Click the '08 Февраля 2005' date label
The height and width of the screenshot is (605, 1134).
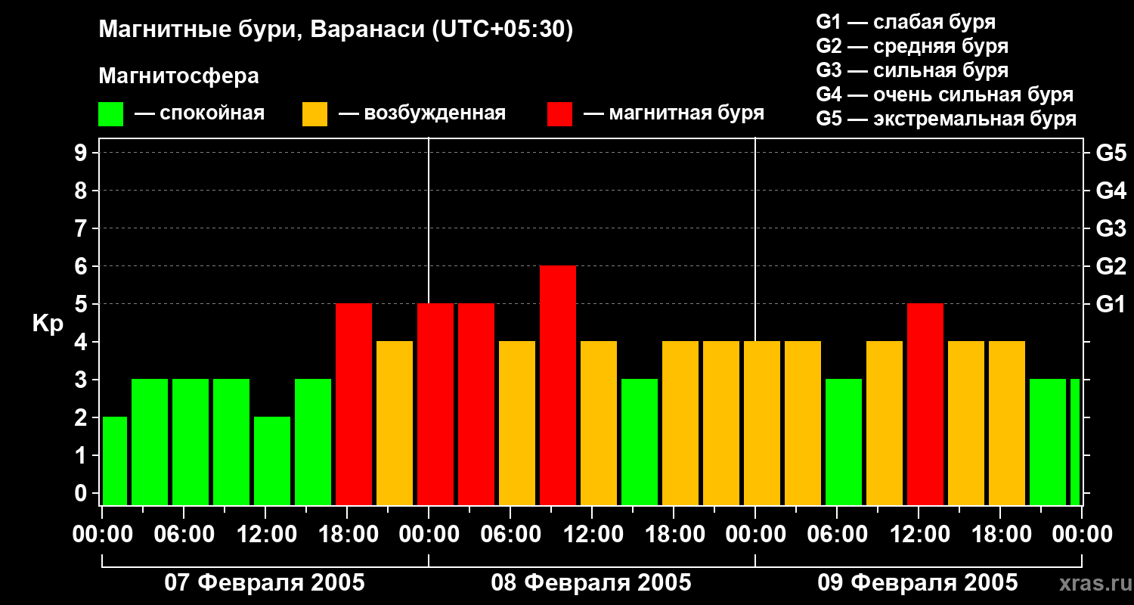(591, 583)
